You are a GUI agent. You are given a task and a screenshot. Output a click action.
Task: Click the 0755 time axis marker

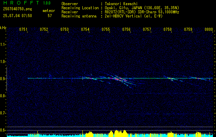click(x=106, y=29)
